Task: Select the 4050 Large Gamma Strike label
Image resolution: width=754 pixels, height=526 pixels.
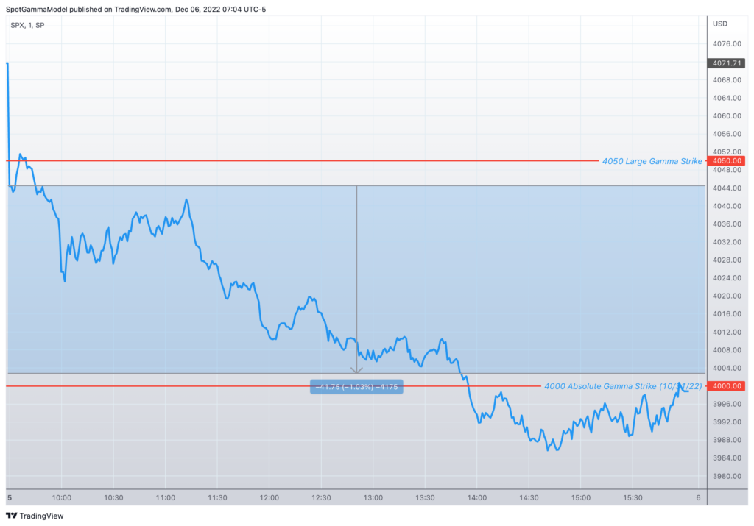Action: 652,161
